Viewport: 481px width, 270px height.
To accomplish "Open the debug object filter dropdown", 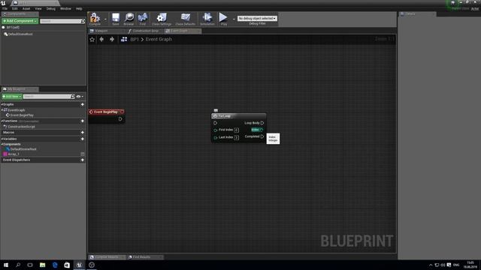I will pyautogui.click(x=257, y=18).
